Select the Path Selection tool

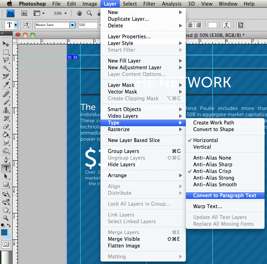coord(6,176)
